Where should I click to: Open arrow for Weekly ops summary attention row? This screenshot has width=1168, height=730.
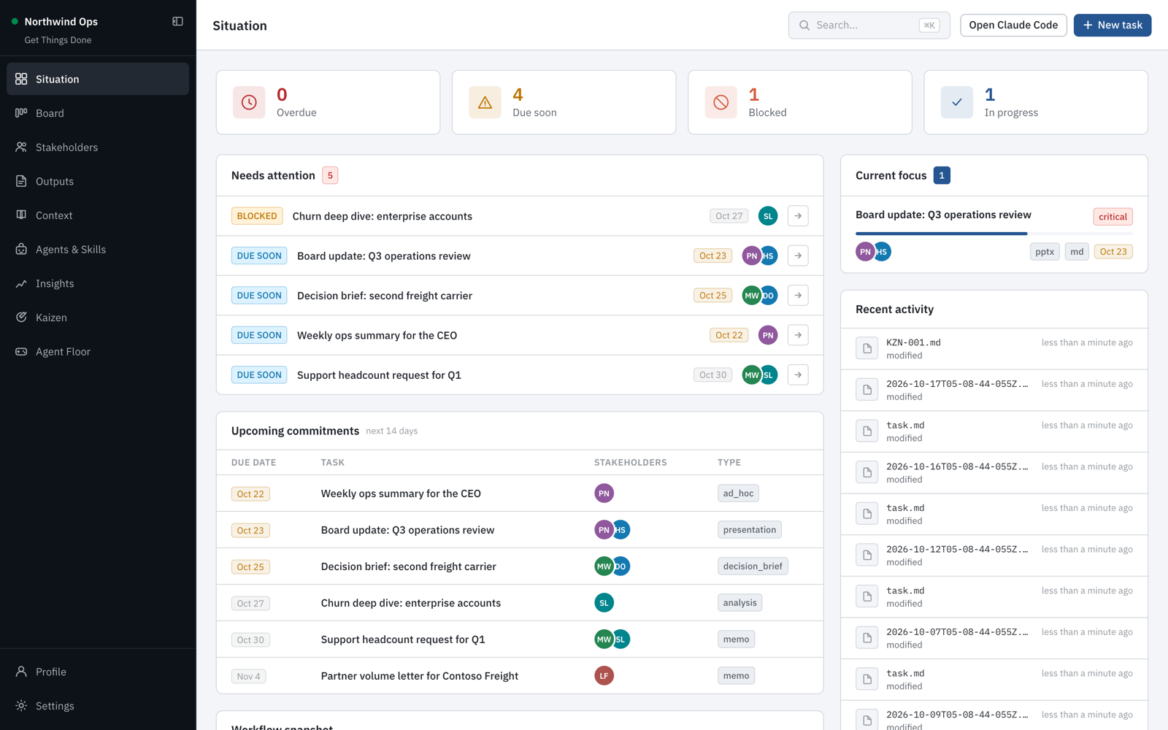coord(798,335)
